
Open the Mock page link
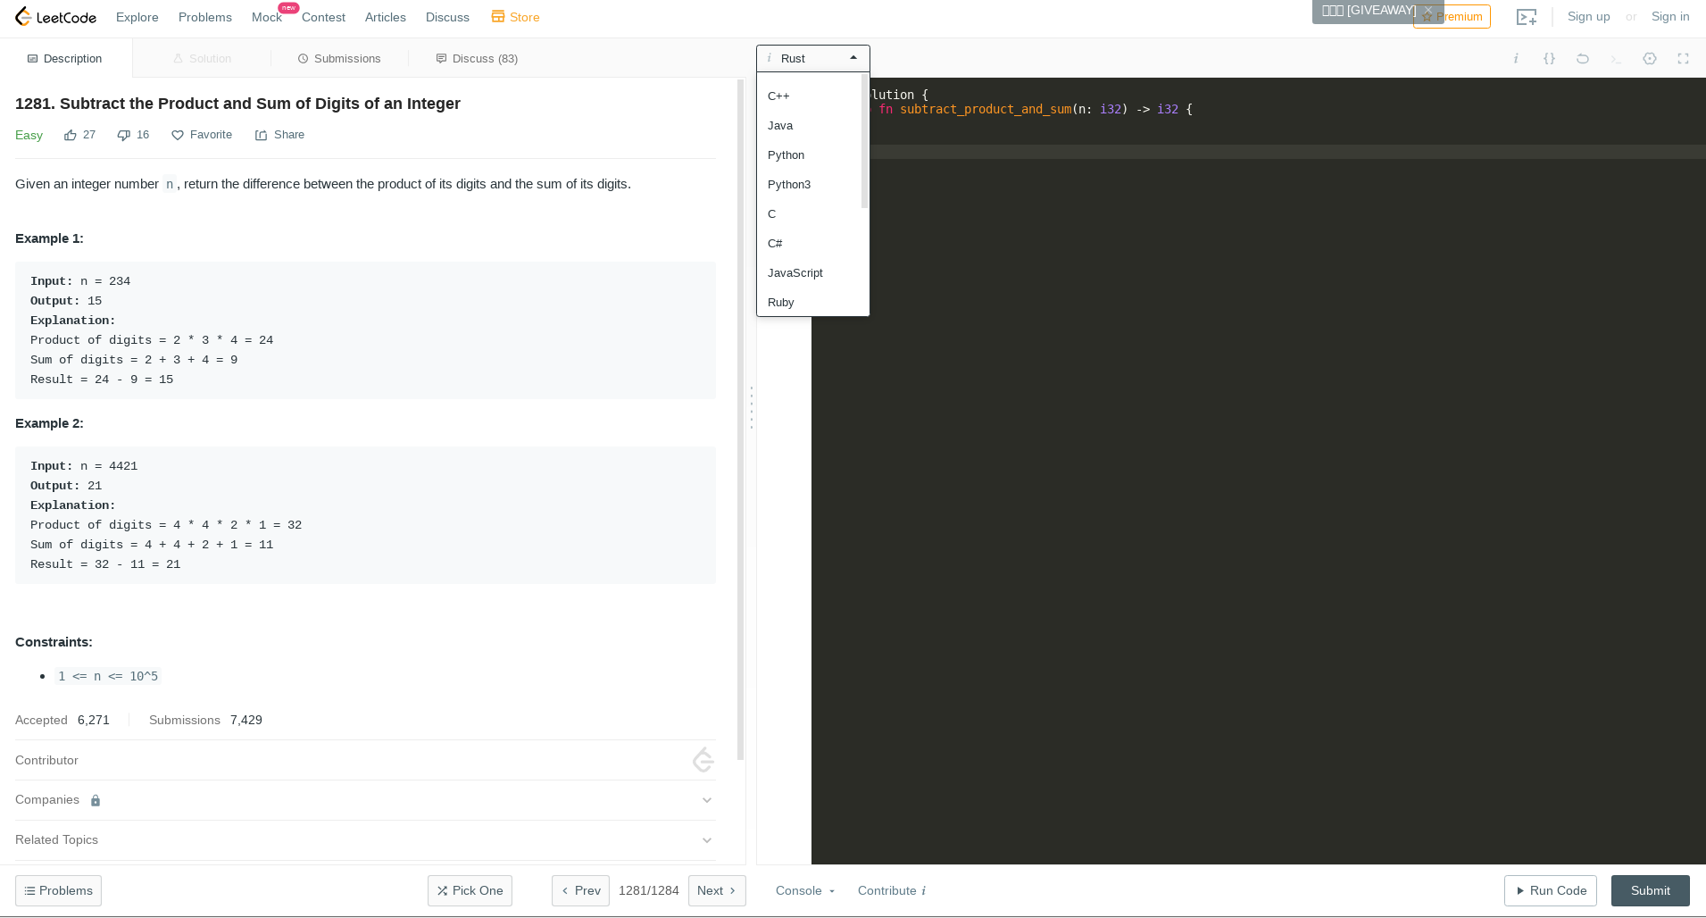267,17
